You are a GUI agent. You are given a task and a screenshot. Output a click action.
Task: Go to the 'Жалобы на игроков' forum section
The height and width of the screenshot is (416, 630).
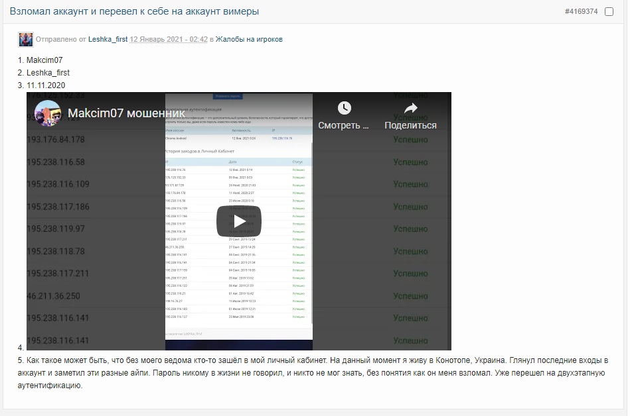click(x=249, y=40)
